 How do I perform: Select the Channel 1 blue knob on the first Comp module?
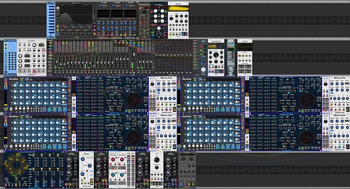pyautogui.click(x=100, y=6)
